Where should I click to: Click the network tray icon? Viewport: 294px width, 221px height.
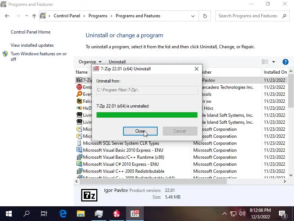click(233, 214)
